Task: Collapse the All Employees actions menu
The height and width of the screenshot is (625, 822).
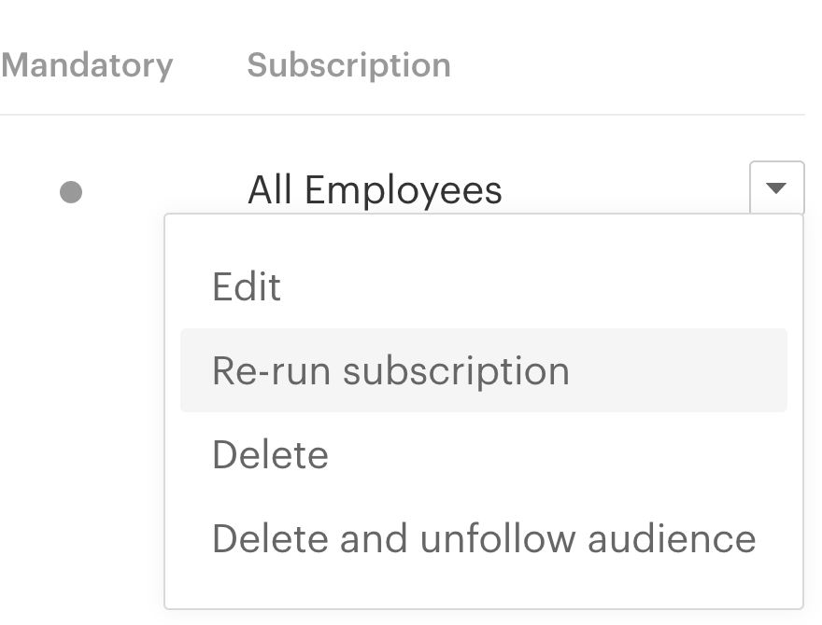Action: (776, 188)
